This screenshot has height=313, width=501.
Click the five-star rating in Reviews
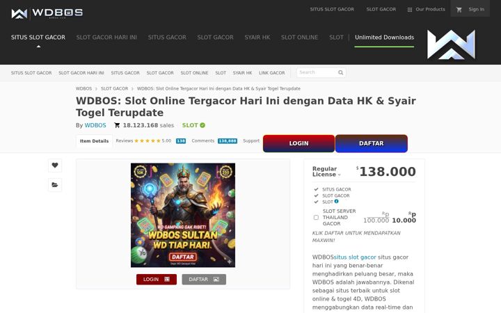pyautogui.click(x=148, y=141)
